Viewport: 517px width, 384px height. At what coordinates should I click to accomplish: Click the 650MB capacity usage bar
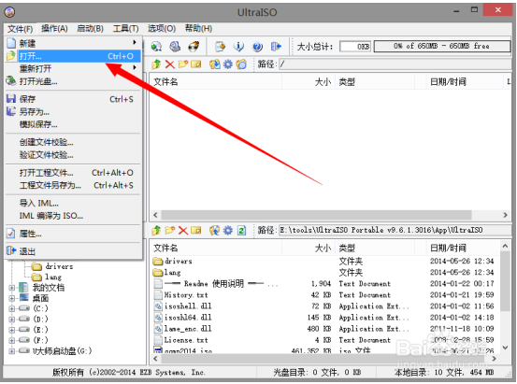[x=442, y=46]
